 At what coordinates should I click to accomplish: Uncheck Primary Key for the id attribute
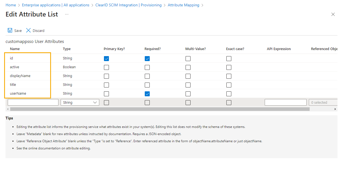[106, 58]
